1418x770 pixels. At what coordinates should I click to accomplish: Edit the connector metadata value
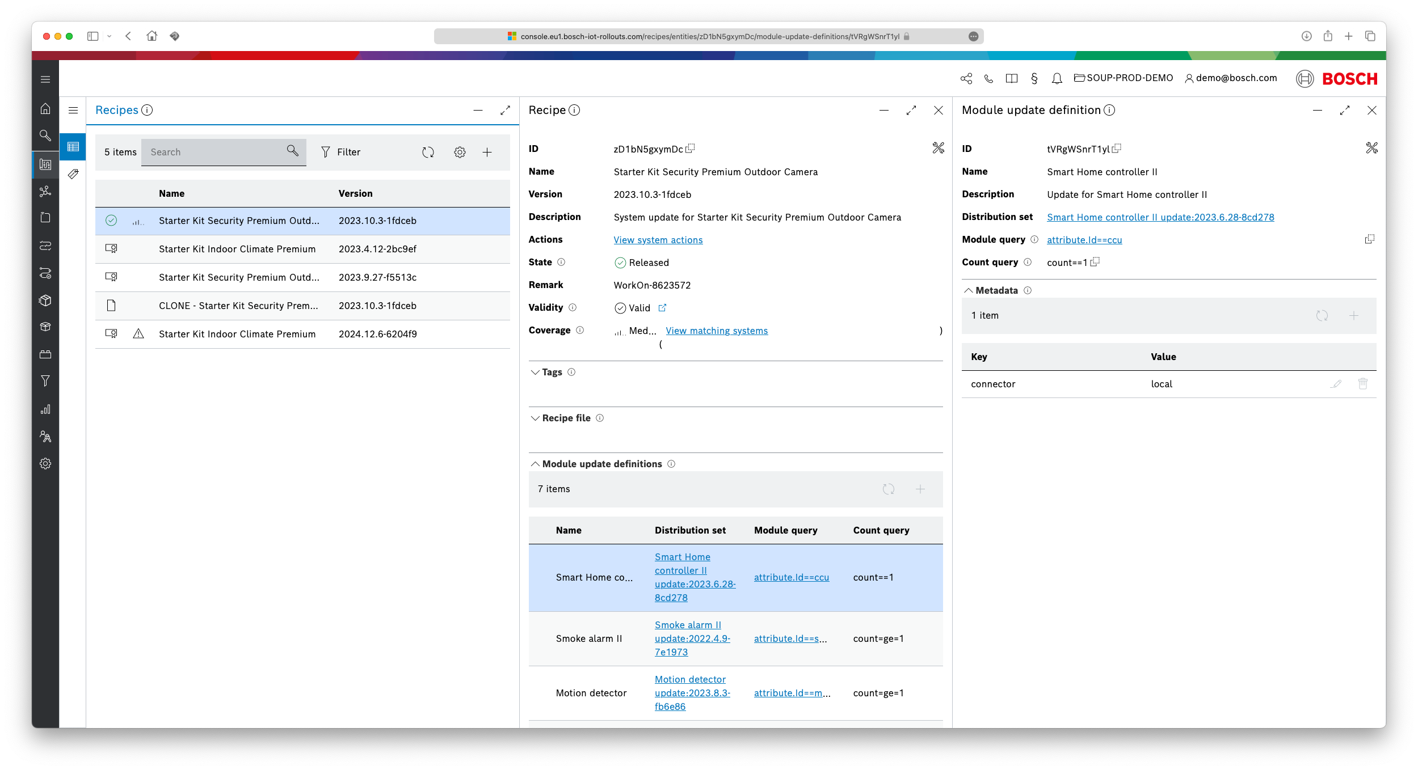(x=1336, y=384)
